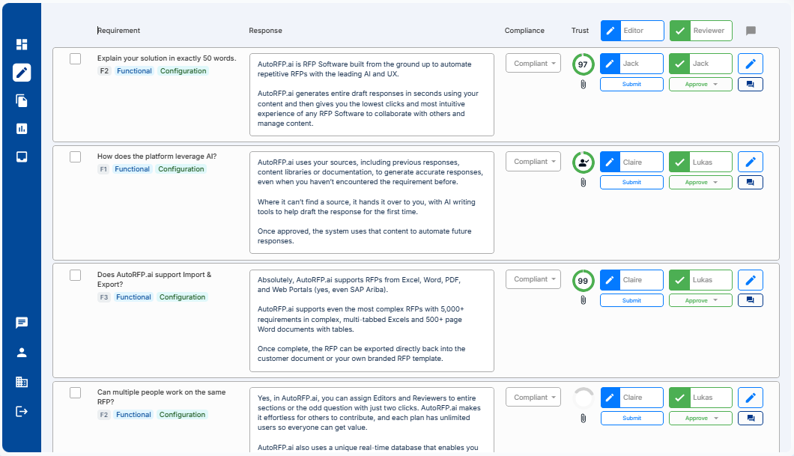Open the user profile icon in sidebar
794x456 pixels.
click(x=22, y=353)
